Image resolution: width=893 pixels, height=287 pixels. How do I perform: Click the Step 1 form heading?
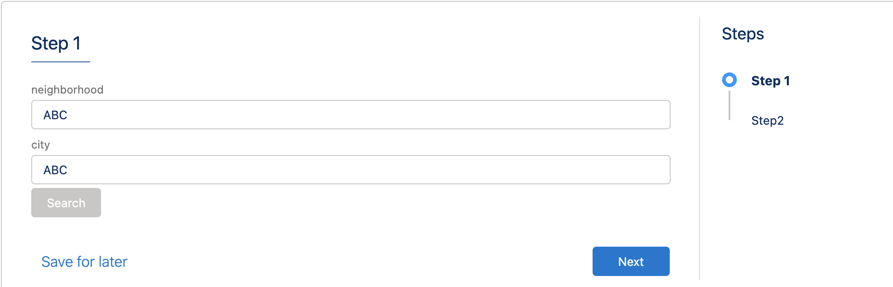pyautogui.click(x=56, y=44)
